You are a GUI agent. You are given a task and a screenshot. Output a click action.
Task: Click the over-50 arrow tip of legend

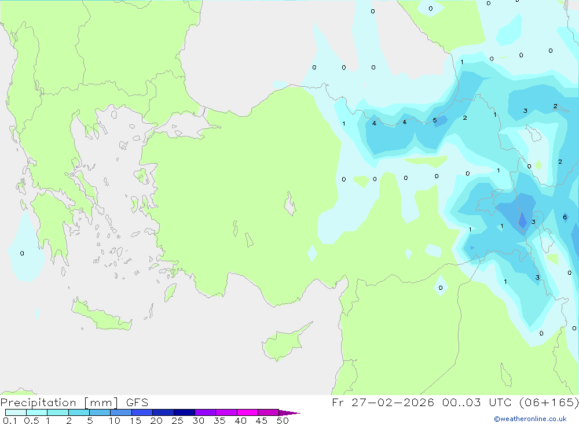coord(289,413)
